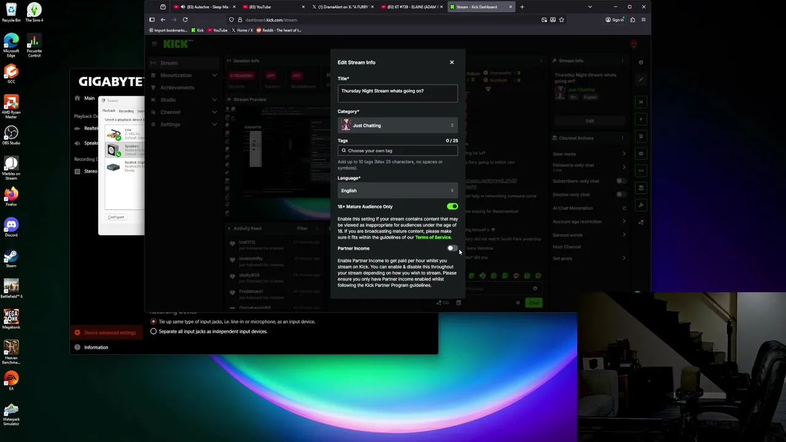Image resolution: width=786 pixels, height=442 pixels.
Task: Launch The Sims 4 desktop shortcut
Action: (34, 12)
